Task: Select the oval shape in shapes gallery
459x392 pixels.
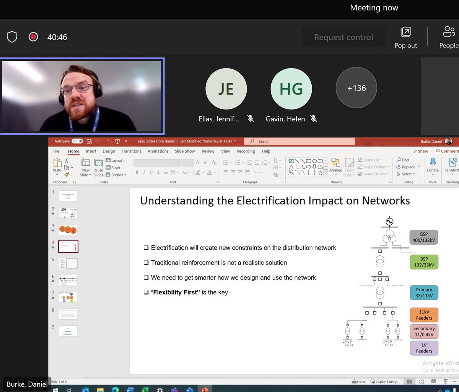Action: coord(314,161)
